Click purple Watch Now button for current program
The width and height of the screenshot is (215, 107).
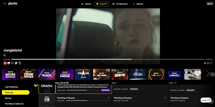(x=106, y=90)
